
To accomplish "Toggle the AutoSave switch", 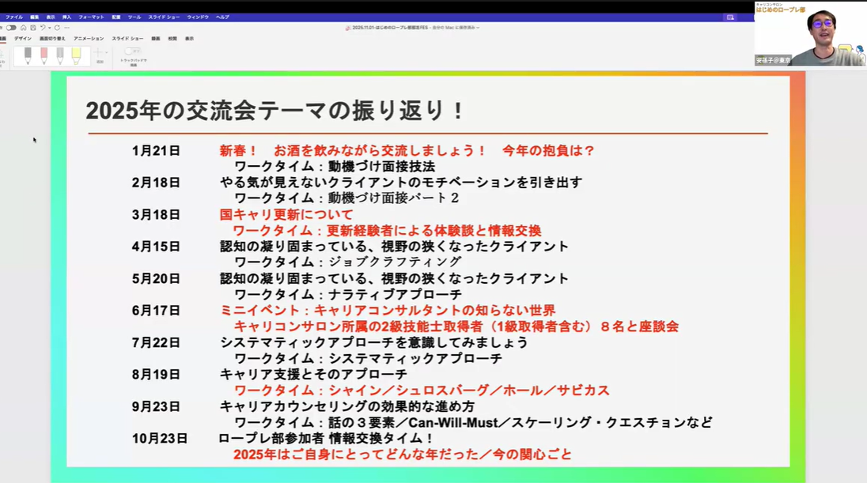I will tap(10, 27).
